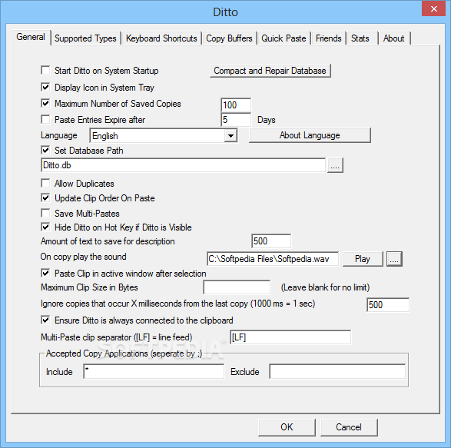Enable Save Multi-Pastes checkbox
This screenshot has height=448, width=451.
(45, 213)
